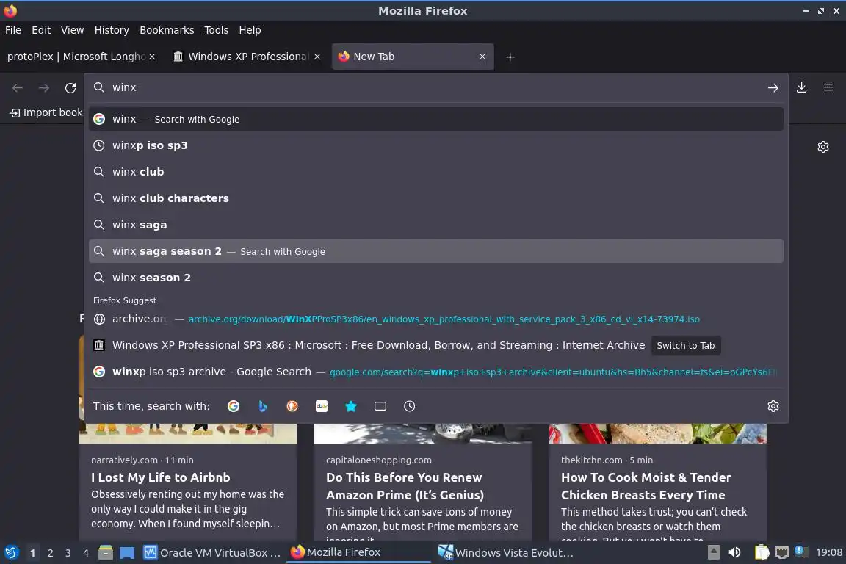
Task: Select the "winx club characters" suggestion
Action: 436,198
